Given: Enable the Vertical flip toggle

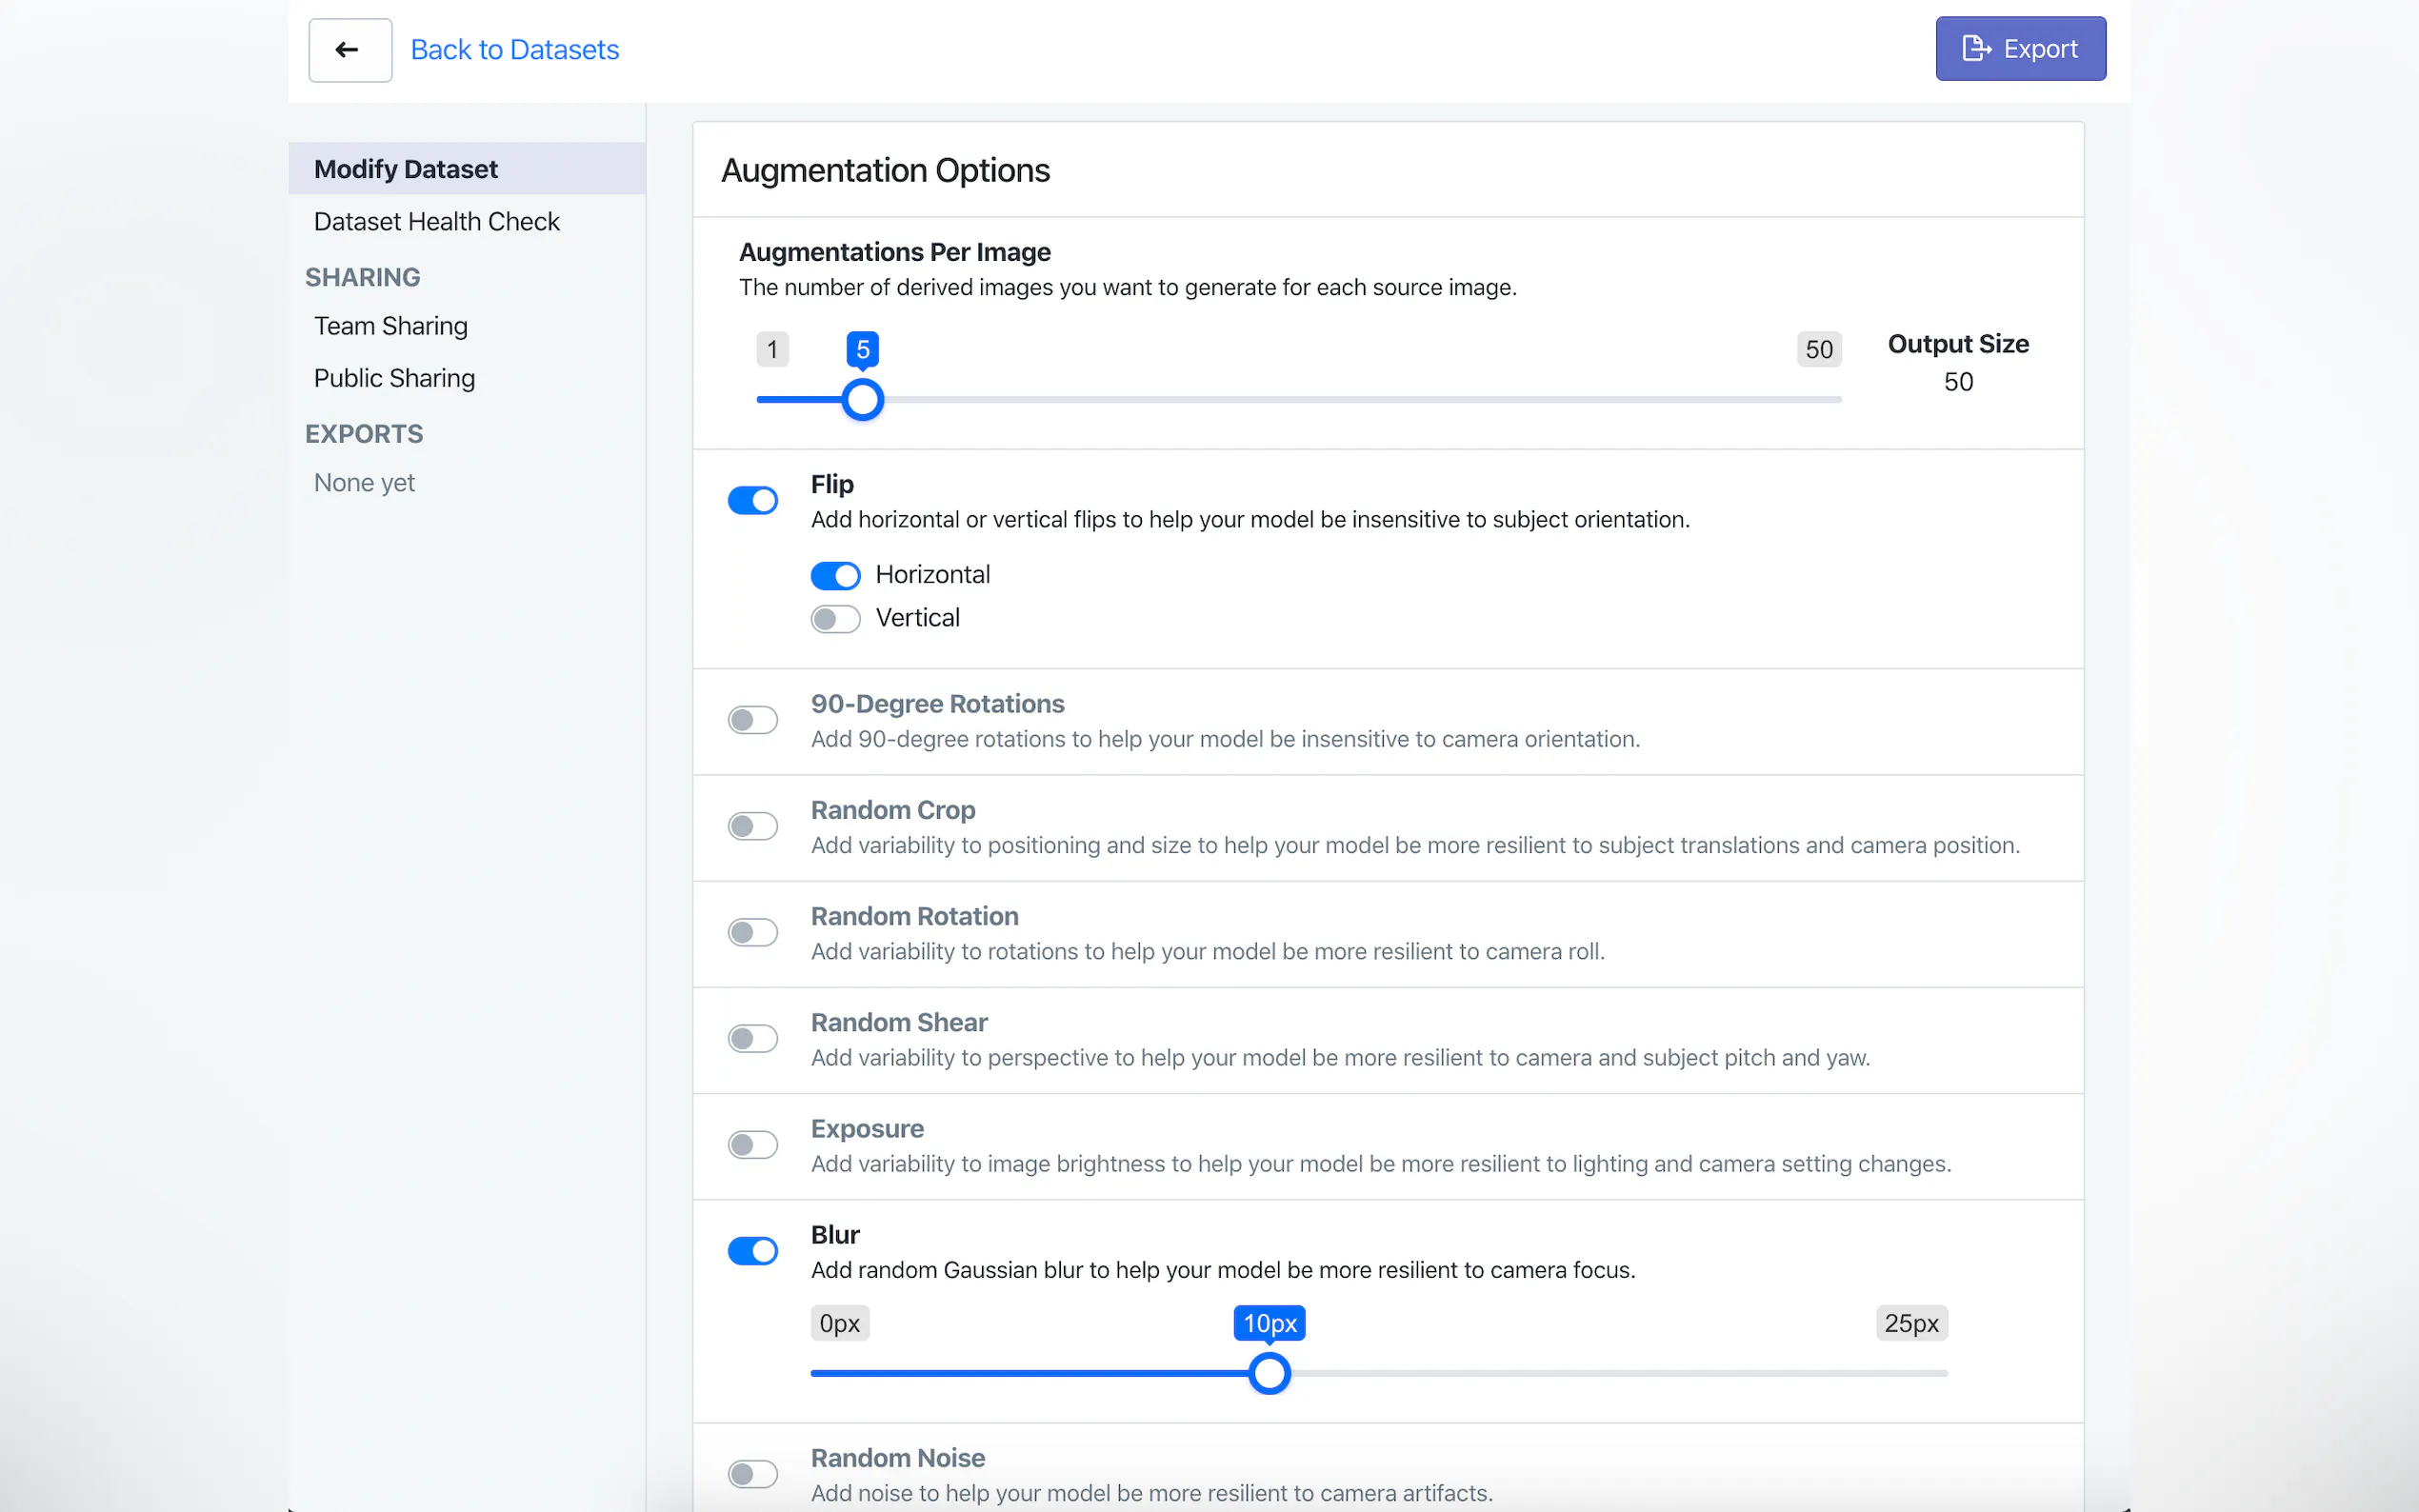Looking at the screenshot, I should [835, 619].
